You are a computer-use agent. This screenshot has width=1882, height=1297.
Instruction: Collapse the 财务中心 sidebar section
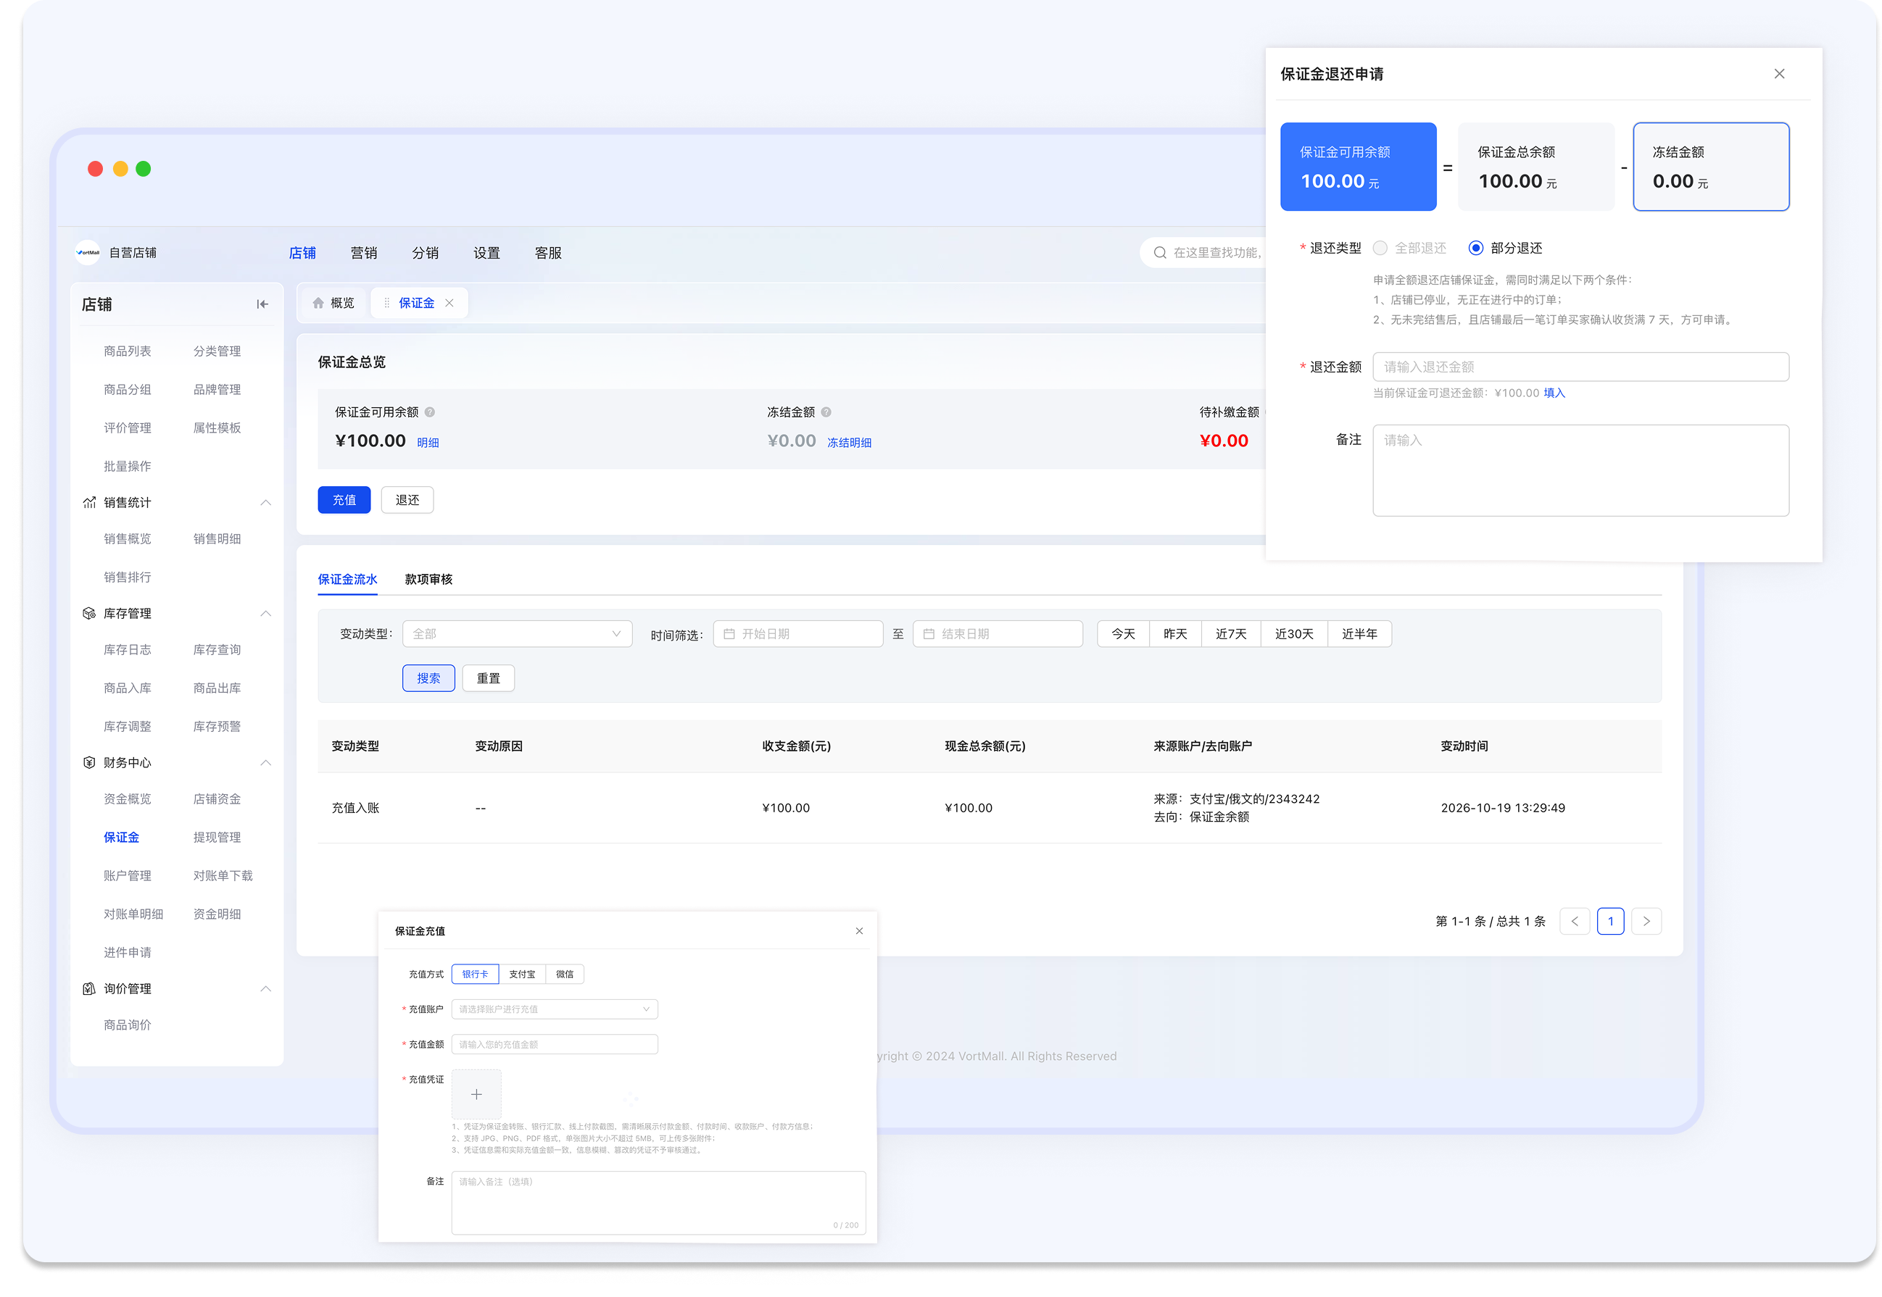[x=265, y=762]
